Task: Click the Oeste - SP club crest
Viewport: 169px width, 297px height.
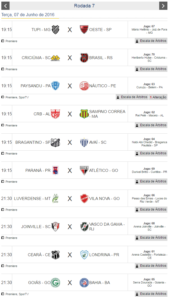Action: [84, 30]
